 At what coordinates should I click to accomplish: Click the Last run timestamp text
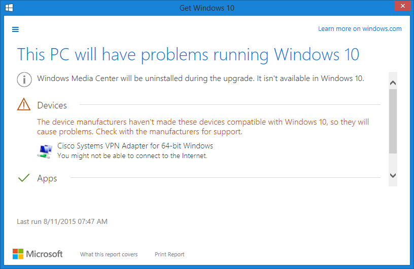(x=62, y=221)
